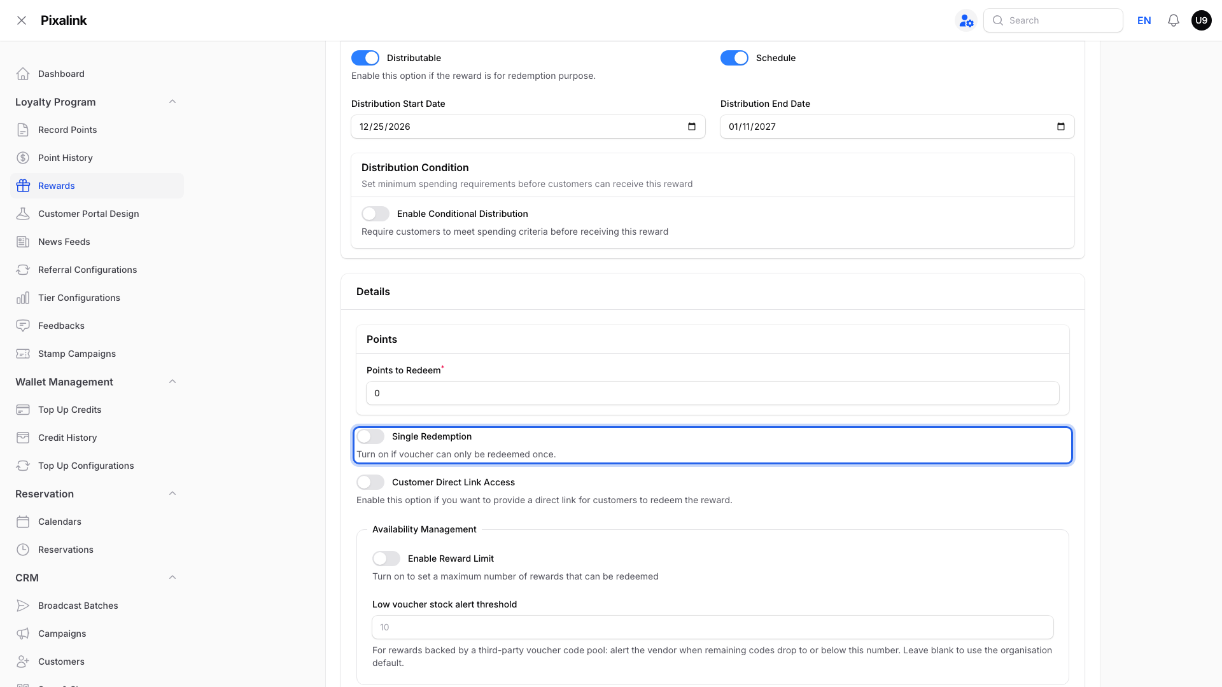
Task: Click the Record Points document icon
Action: (x=23, y=130)
